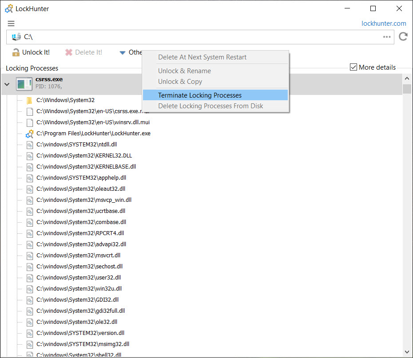Click the combase.dll file icon
Image resolution: width=413 pixels, height=358 pixels.
click(30, 222)
